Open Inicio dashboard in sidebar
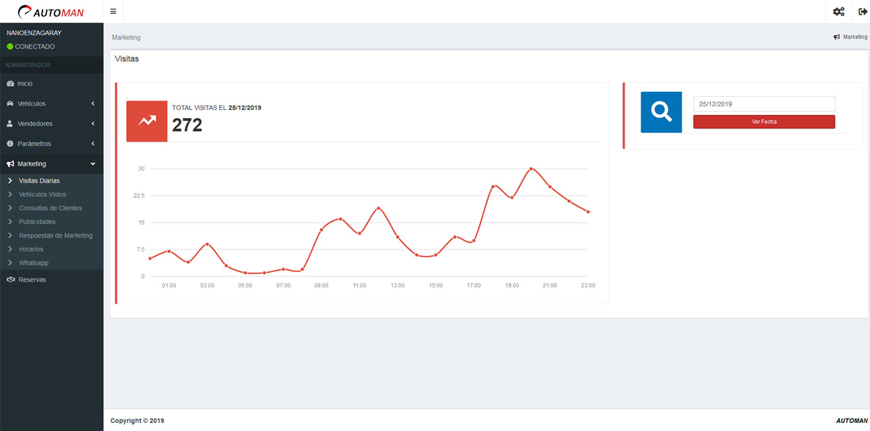 click(x=25, y=84)
